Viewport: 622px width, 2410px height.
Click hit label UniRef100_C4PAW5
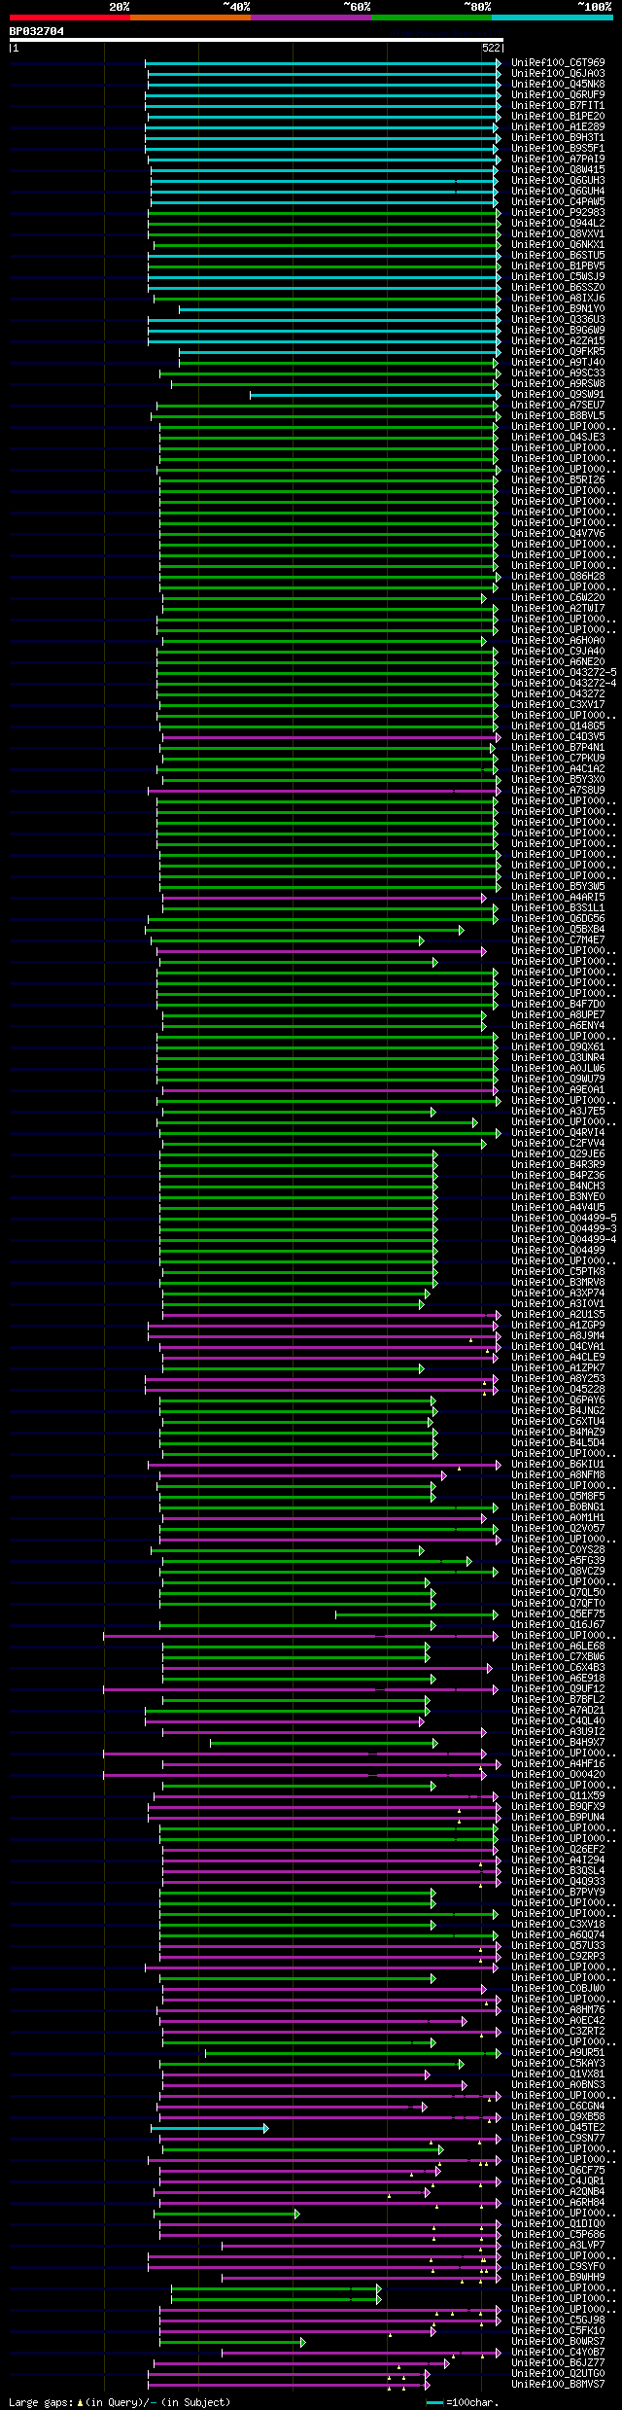[558, 202]
